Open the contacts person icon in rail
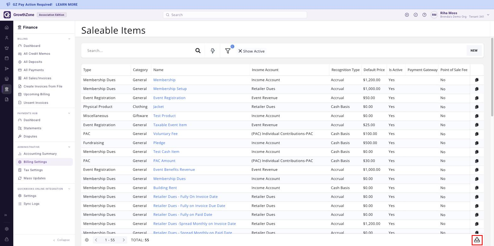 click(7, 38)
